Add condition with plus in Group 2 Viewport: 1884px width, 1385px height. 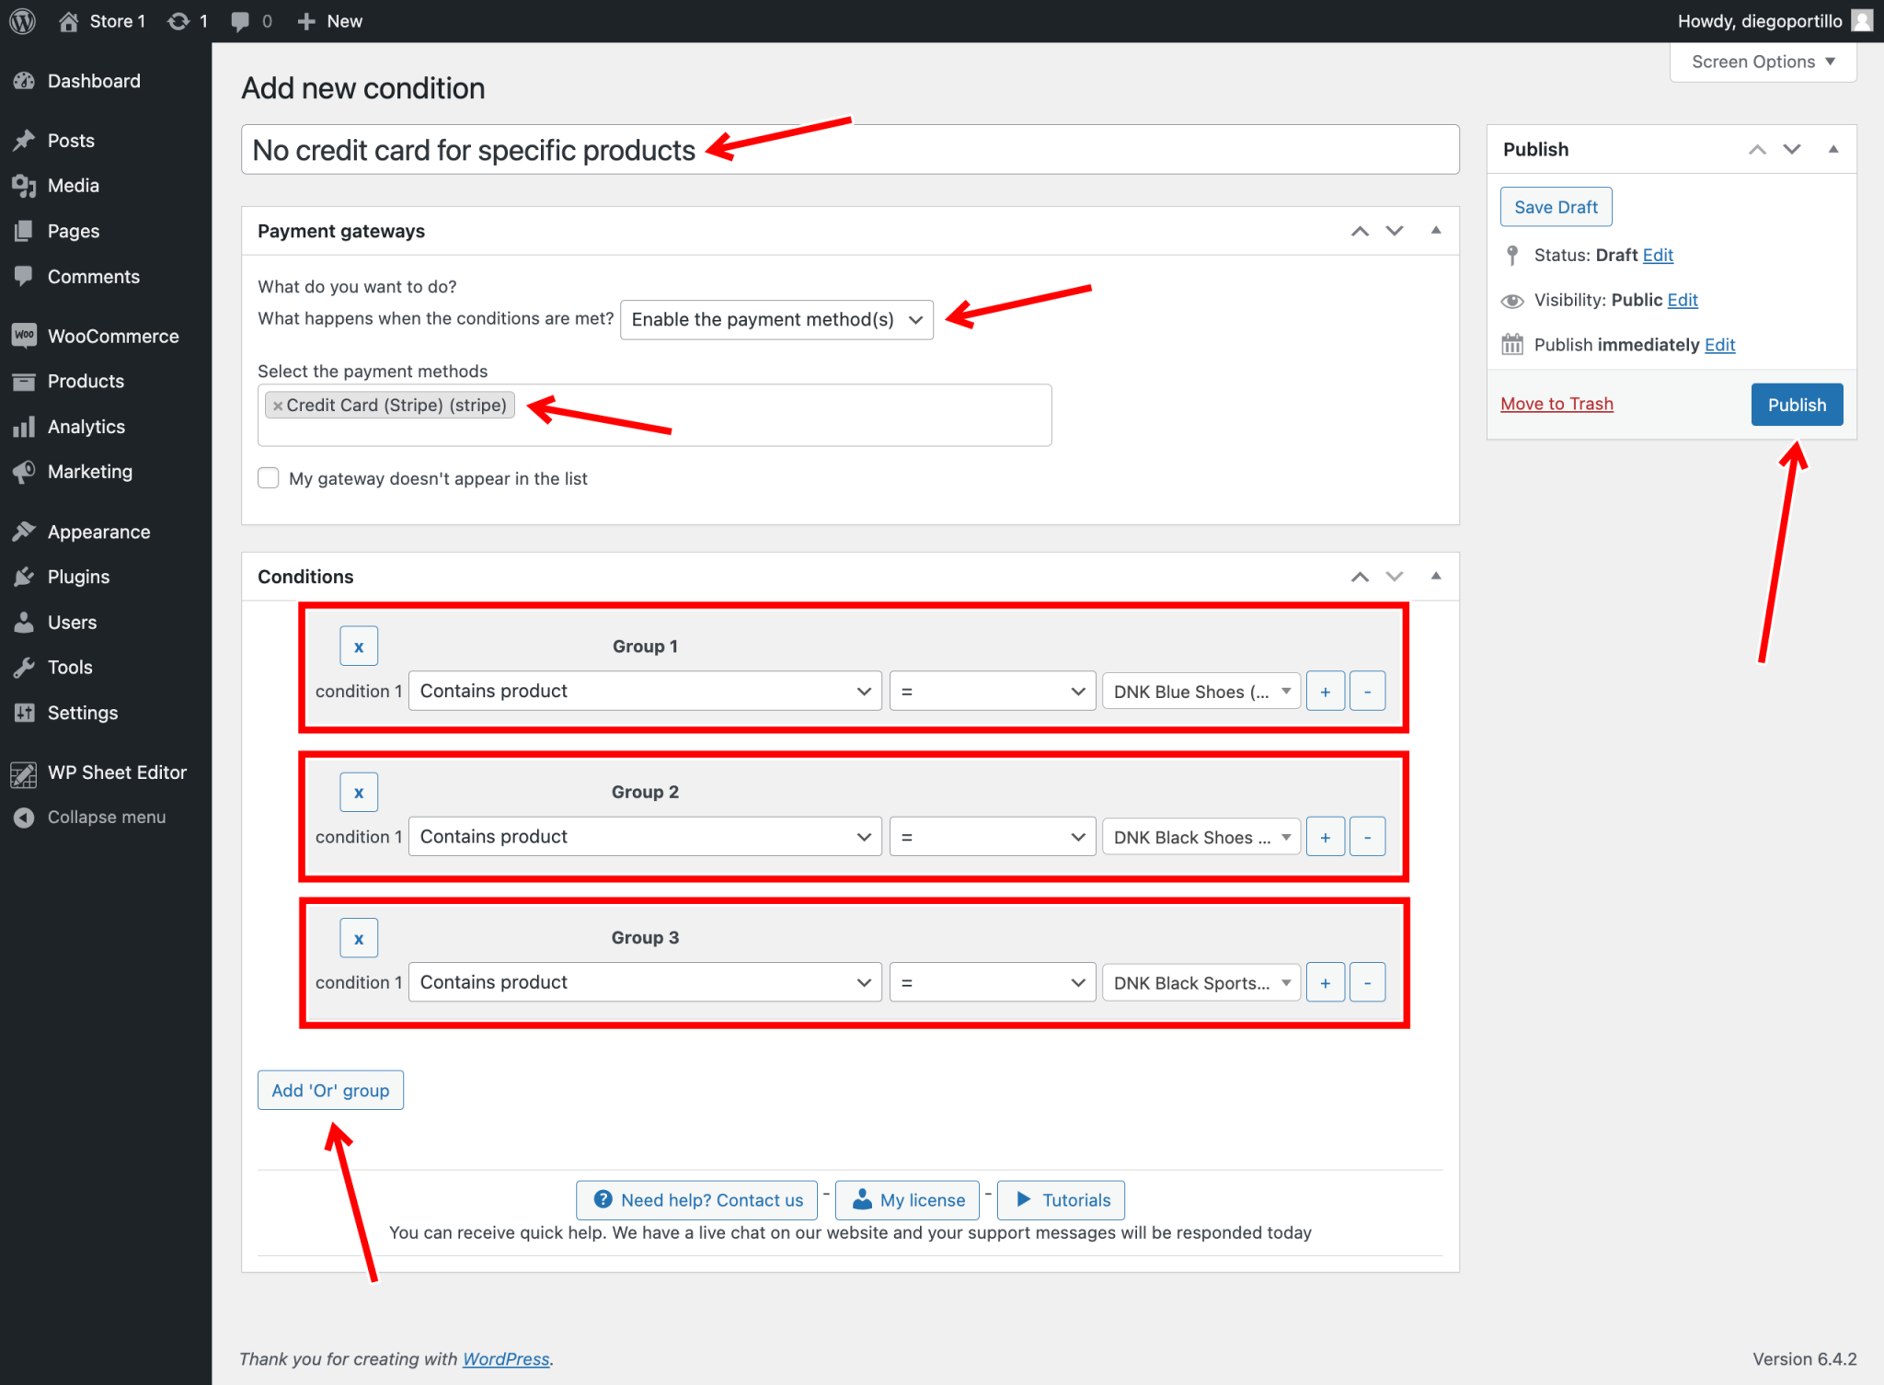(x=1325, y=837)
